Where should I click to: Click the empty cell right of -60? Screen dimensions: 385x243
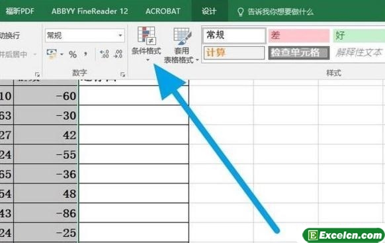pos(134,95)
